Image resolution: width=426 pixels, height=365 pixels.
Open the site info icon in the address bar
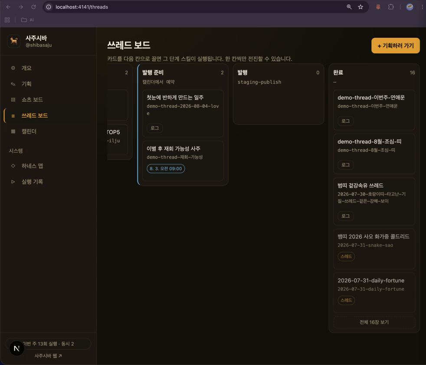pyautogui.click(x=49, y=7)
